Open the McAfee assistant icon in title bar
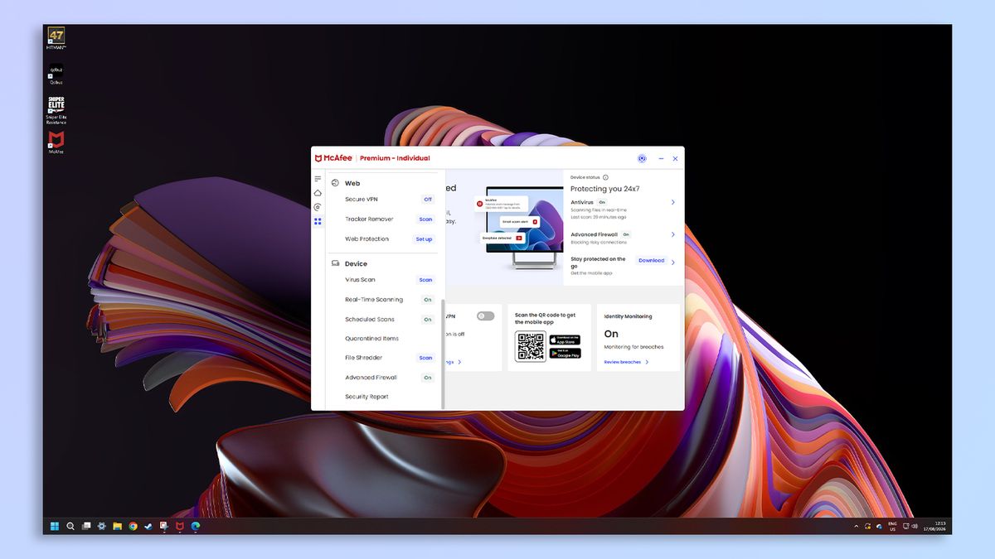Viewport: 995px width, 559px height. pyautogui.click(x=642, y=158)
